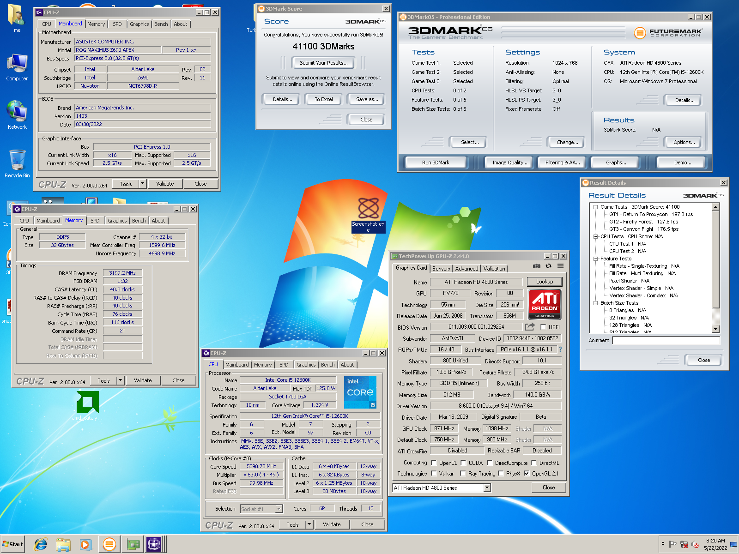Open Internet Explorer from the taskbar

pos(41,545)
